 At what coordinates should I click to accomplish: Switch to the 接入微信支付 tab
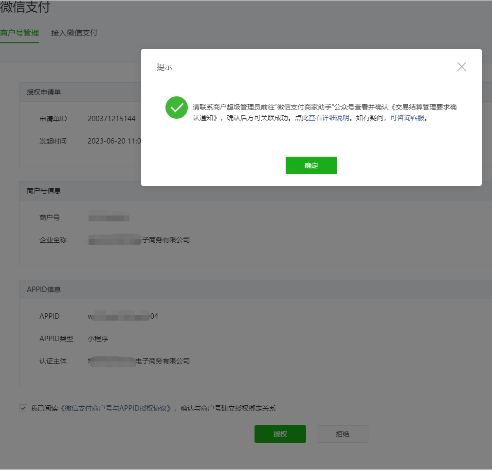pyautogui.click(x=74, y=33)
